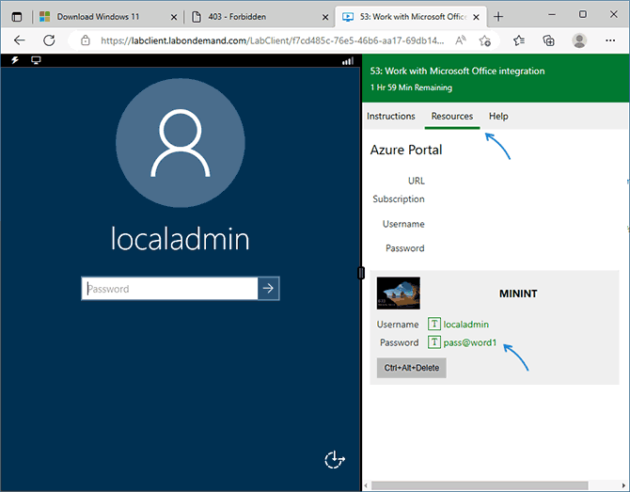The width and height of the screenshot is (630, 492).
Task: Click the Subscription label
Action: [x=398, y=199]
